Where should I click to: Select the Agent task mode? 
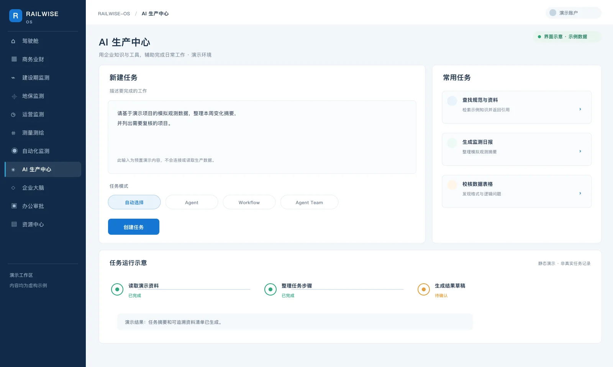point(192,202)
